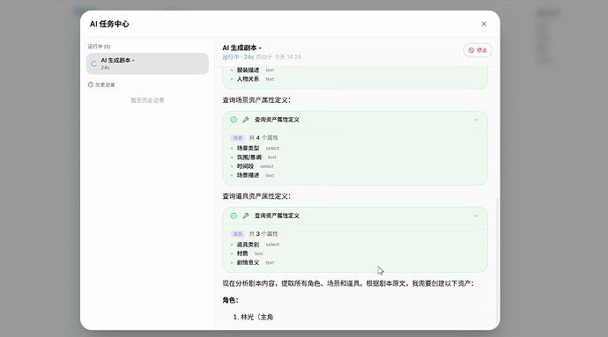608x337 pixels.
Task: Close the AI 任务中心 dialog
Action: pos(484,24)
